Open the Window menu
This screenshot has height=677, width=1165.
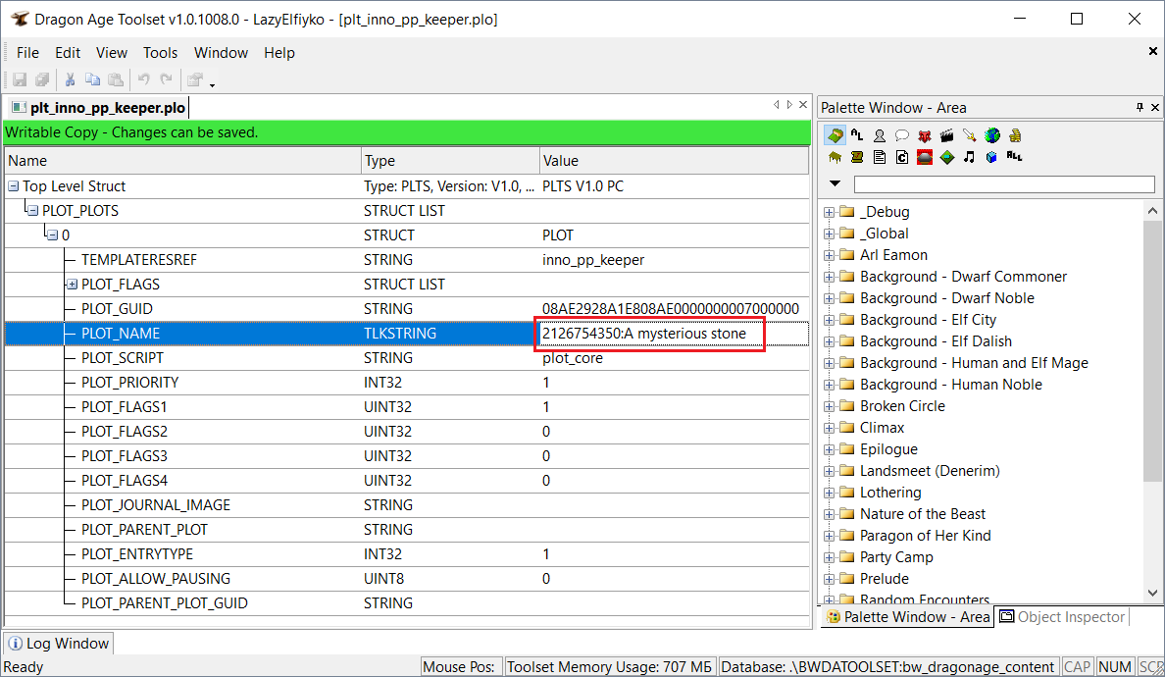point(221,53)
